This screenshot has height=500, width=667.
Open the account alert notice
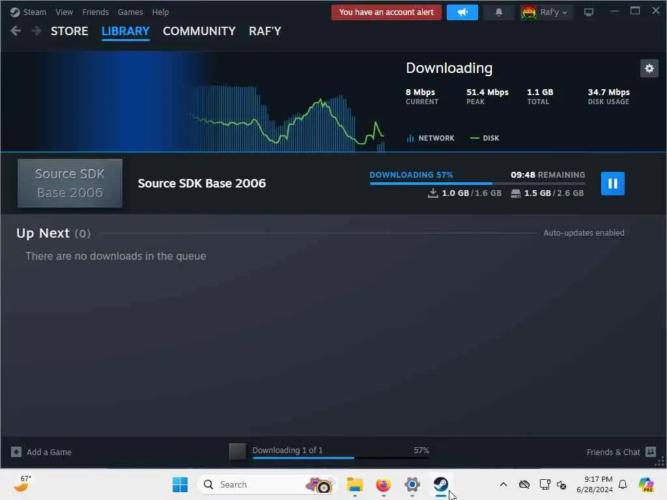click(x=386, y=12)
